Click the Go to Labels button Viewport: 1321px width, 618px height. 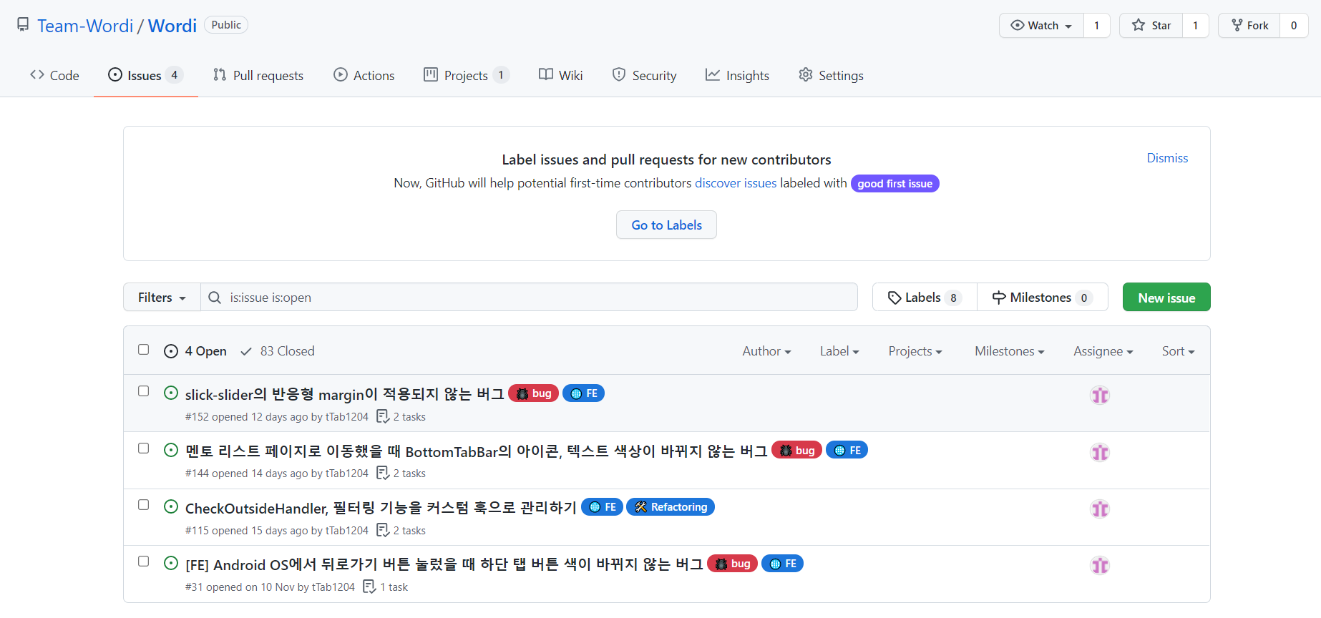[x=666, y=225]
